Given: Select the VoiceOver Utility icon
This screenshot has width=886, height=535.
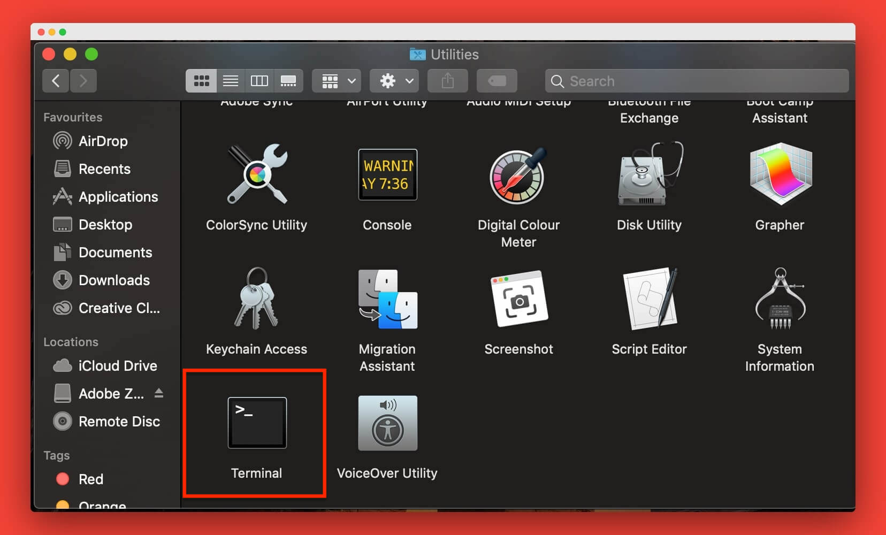Looking at the screenshot, I should pos(387,423).
